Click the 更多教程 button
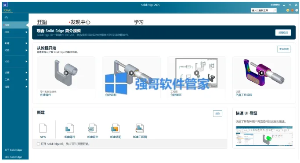Viewport: 300px width, 163px height. tap(284, 49)
